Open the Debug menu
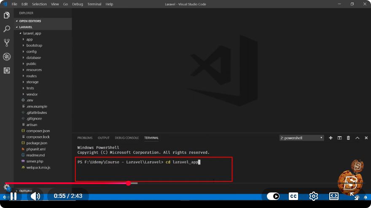The height and width of the screenshot is (208, 371). [x=78, y=4]
